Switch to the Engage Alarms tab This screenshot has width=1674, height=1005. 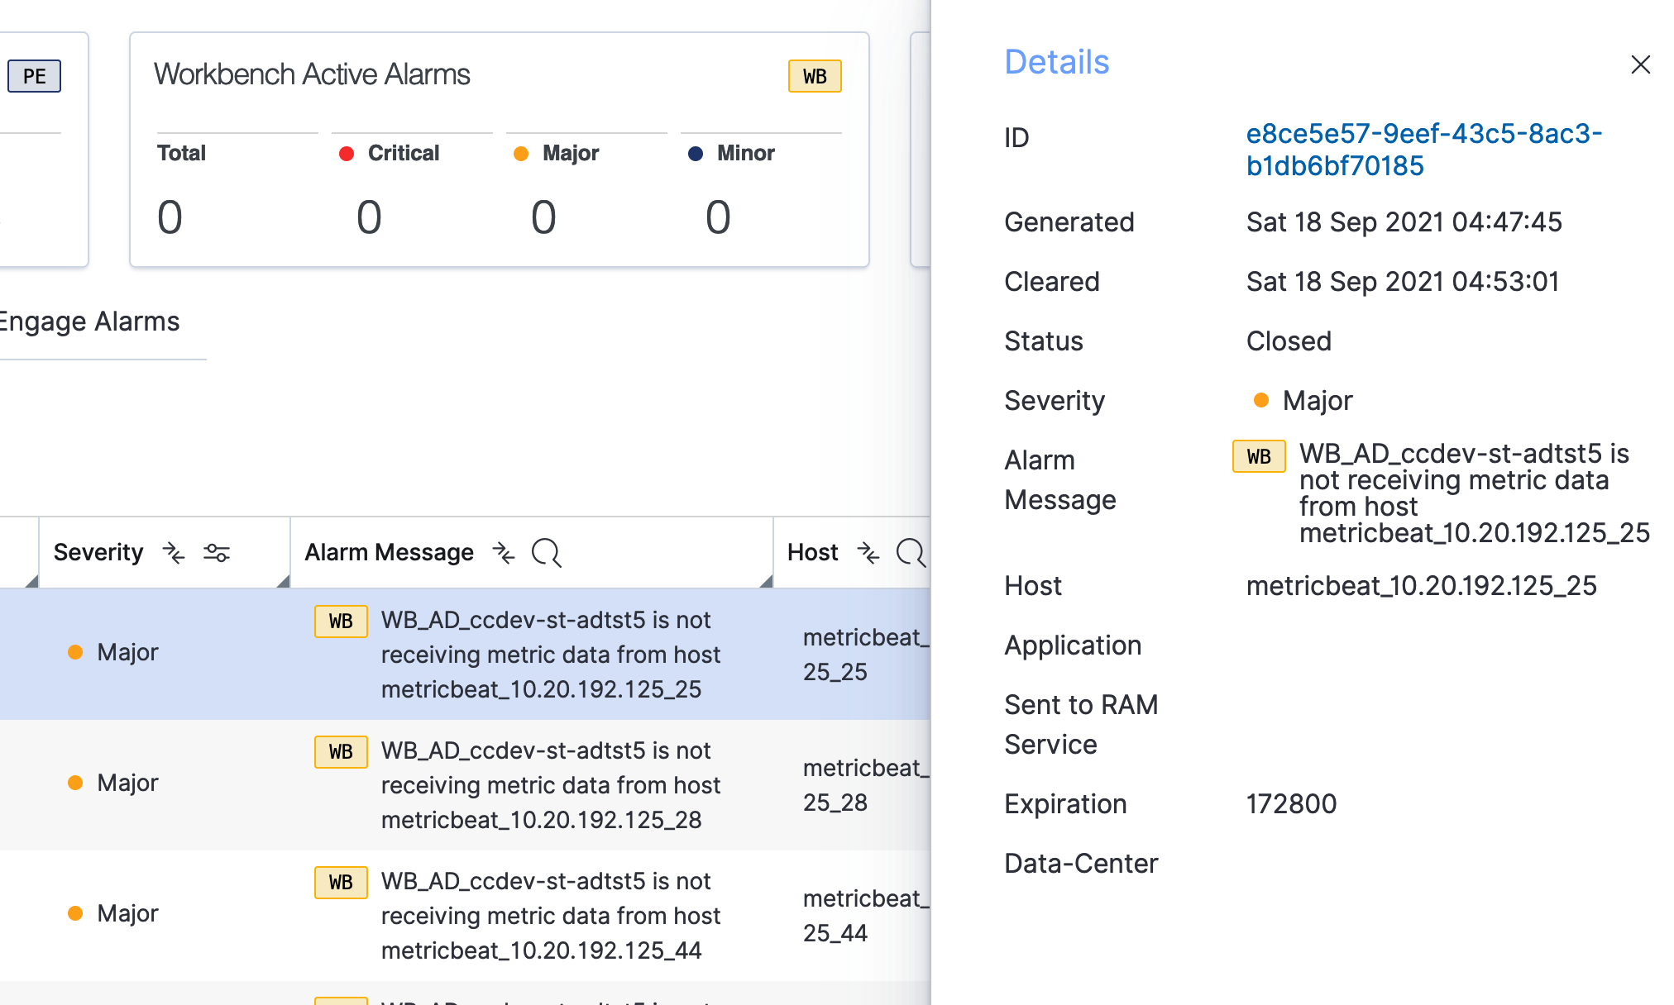coord(89,322)
